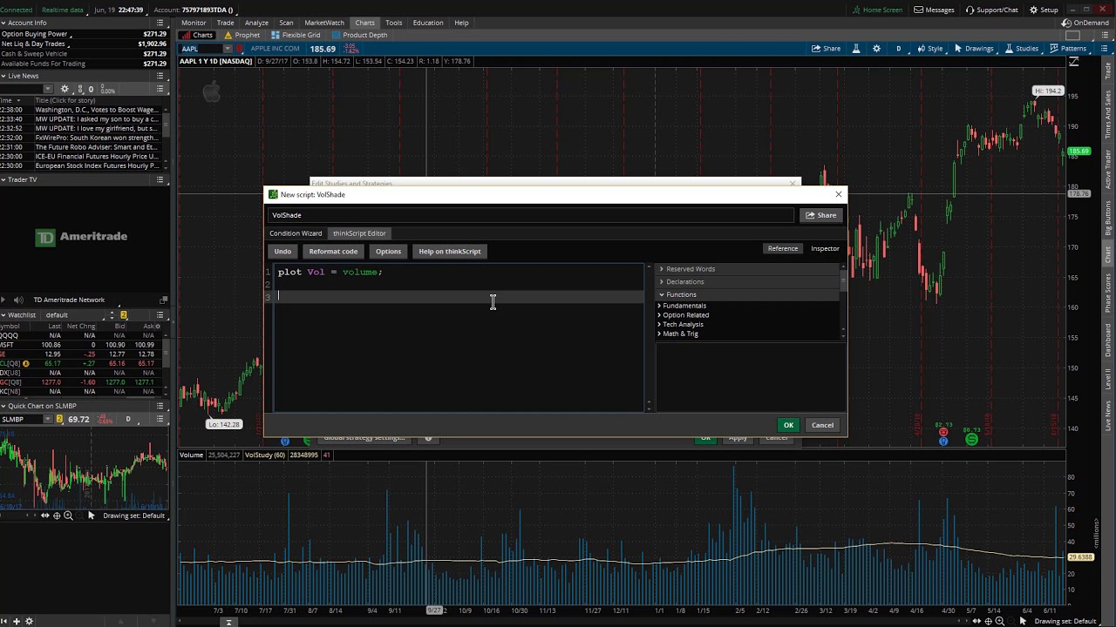Open the Studies flask menu

(1022, 49)
